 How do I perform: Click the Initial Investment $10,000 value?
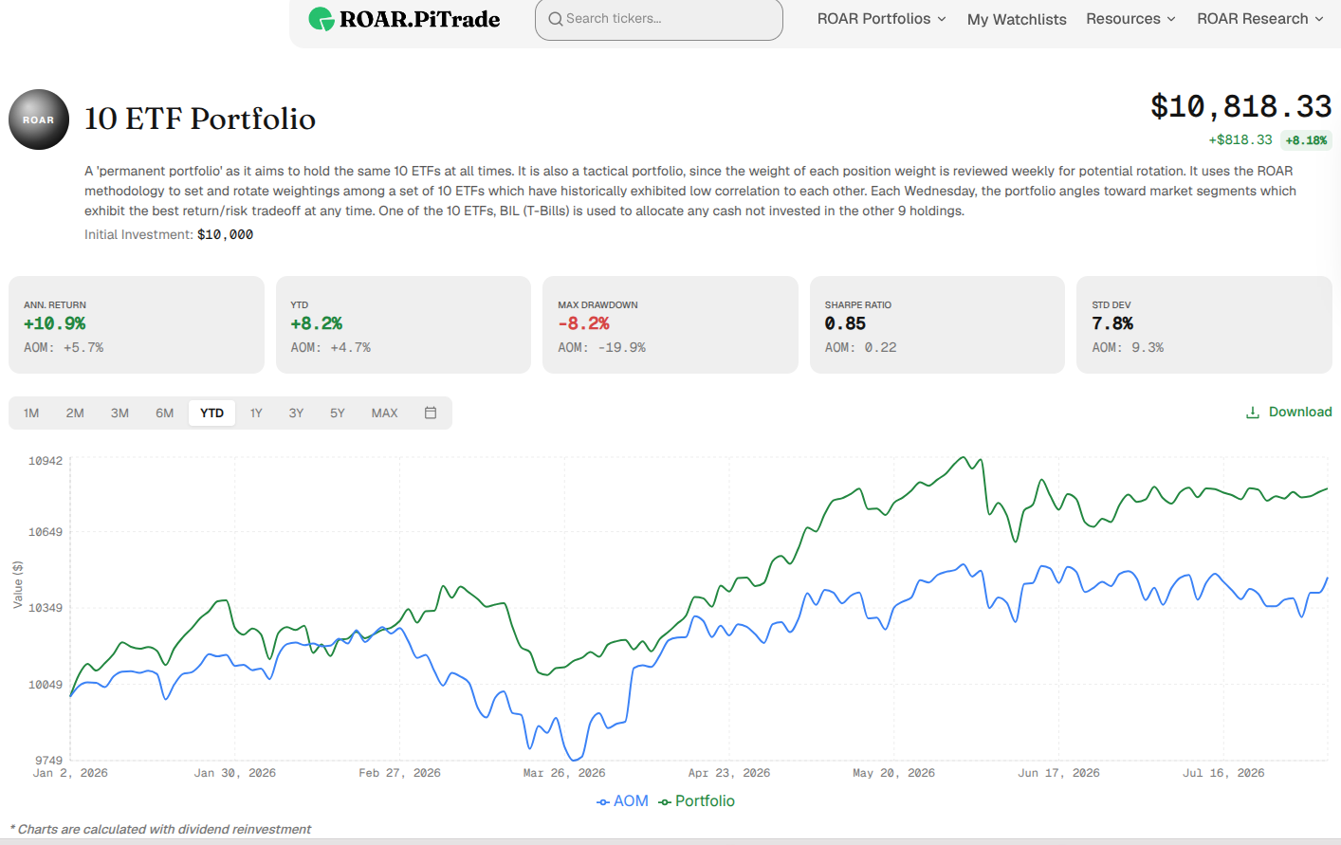coord(226,234)
